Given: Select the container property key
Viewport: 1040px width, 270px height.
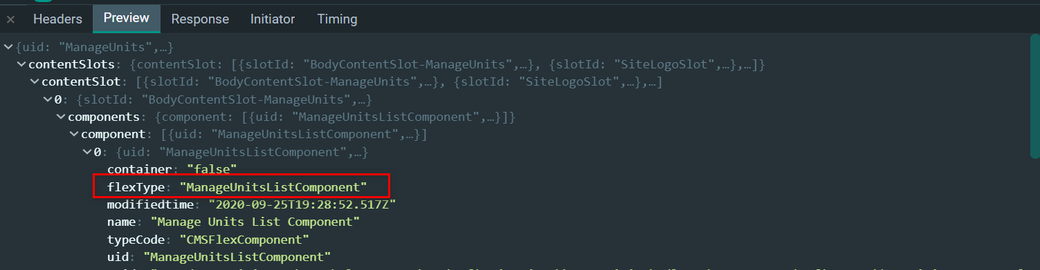Looking at the screenshot, I should point(139,169).
